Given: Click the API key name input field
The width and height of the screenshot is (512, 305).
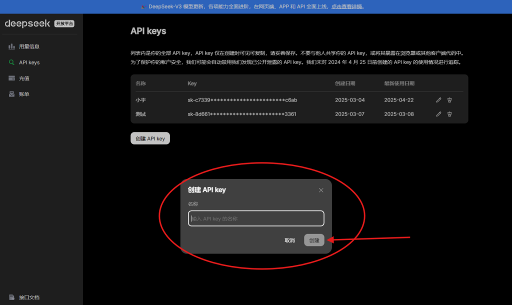Looking at the screenshot, I should point(256,218).
